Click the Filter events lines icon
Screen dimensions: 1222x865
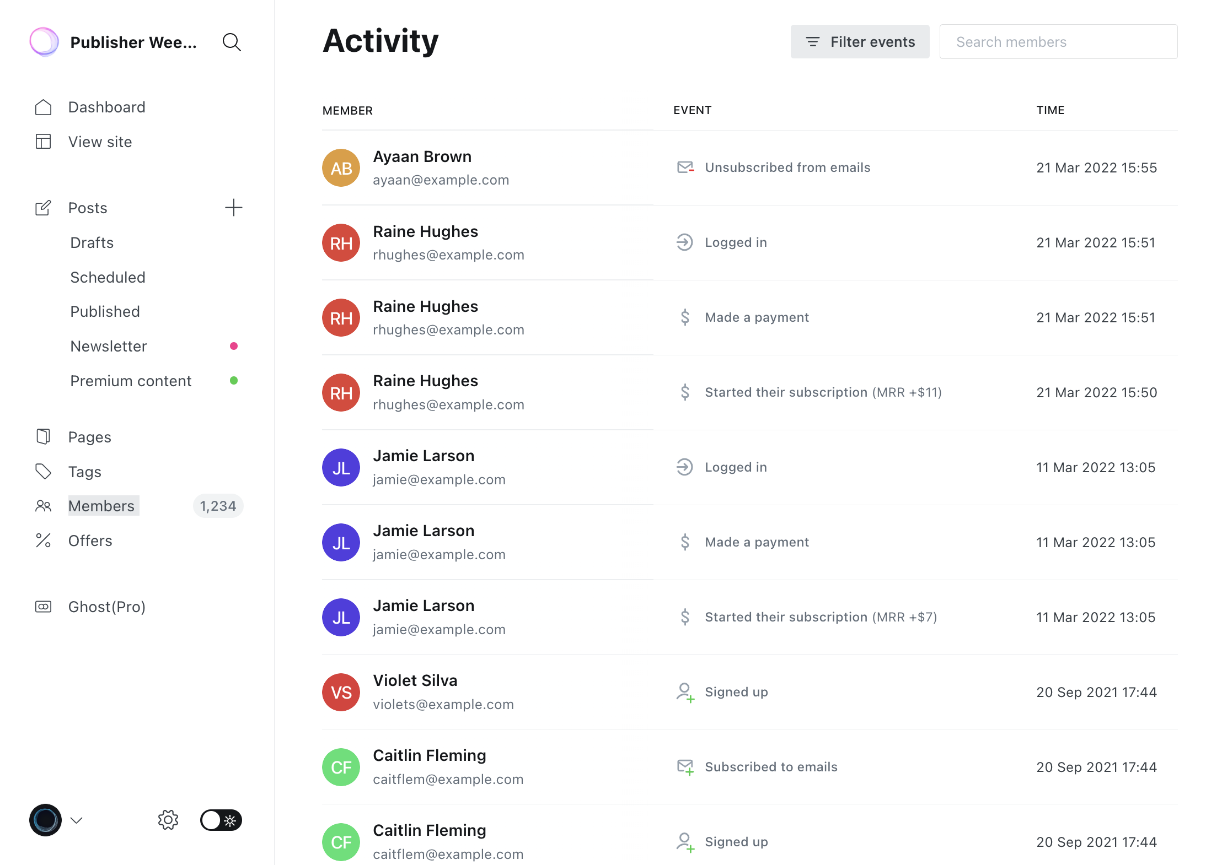(x=812, y=42)
